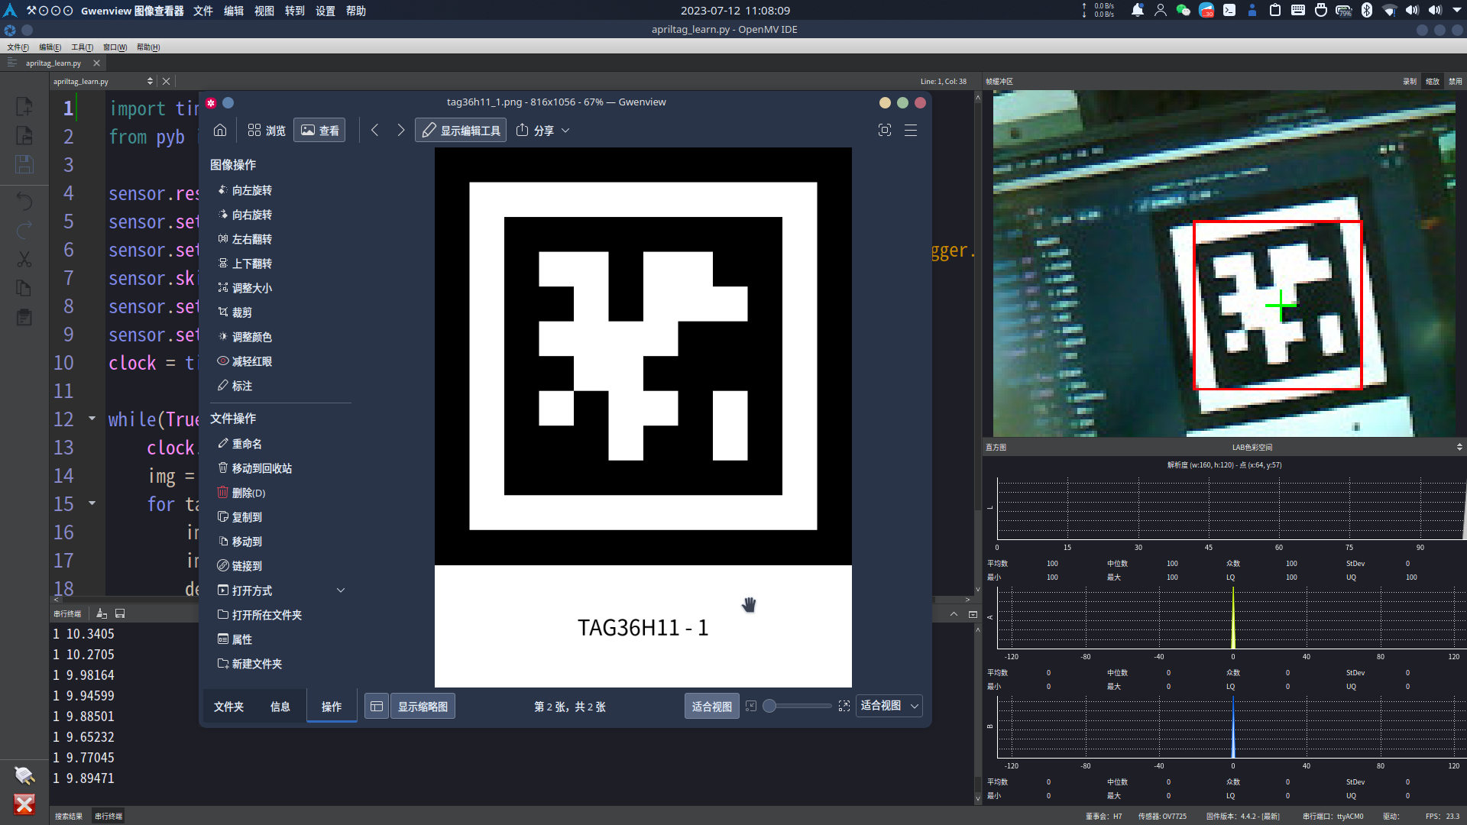The image size is (1467, 825).
Task: Mirror image horizontally (左右翻转)
Action: (x=244, y=239)
